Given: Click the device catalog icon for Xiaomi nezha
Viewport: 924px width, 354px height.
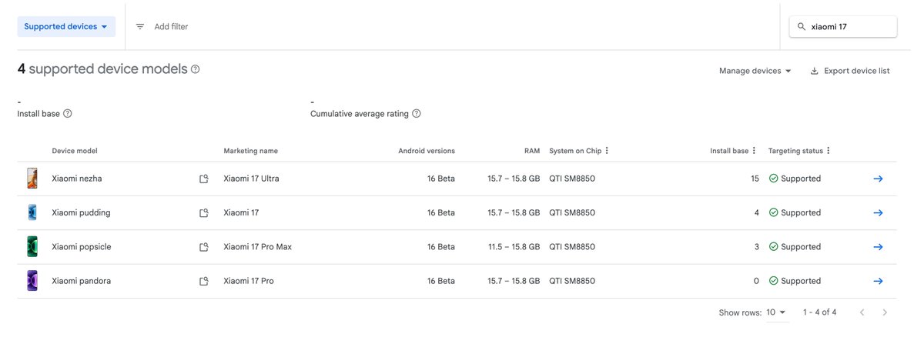Looking at the screenshot, I should coord(204,179).
